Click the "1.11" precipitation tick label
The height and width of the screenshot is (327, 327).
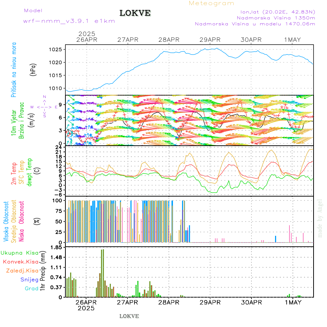[x=56, y=267]
